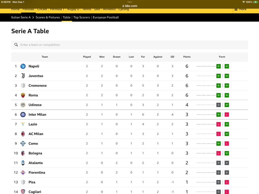This screenshot has height=194, width=259.
Task: Click the chevron after Italian Serie A
Action: (33, 18)
